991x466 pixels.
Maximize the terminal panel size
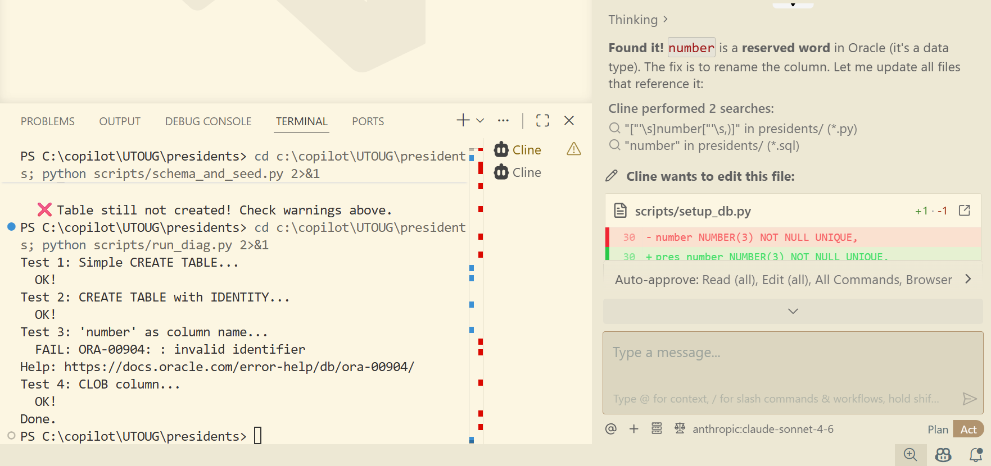coord(542,121)
